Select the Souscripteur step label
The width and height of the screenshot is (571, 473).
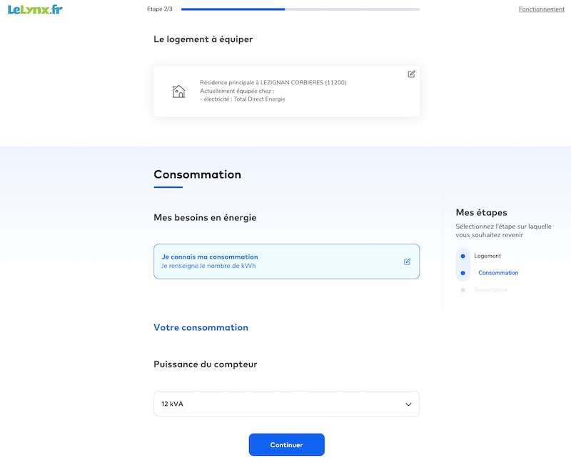coord(490,289)
